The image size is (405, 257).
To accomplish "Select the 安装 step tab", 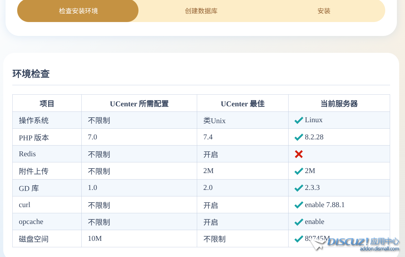I will pyautogui.click(x=324, y=11).
